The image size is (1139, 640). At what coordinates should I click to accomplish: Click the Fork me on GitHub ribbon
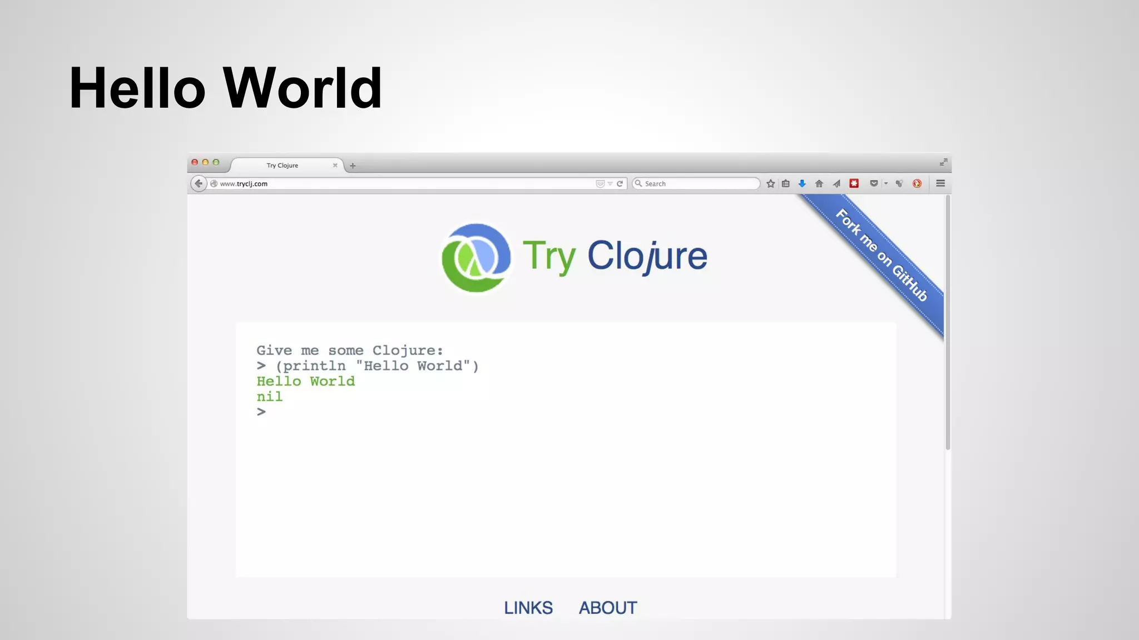(x=881, y=255)
